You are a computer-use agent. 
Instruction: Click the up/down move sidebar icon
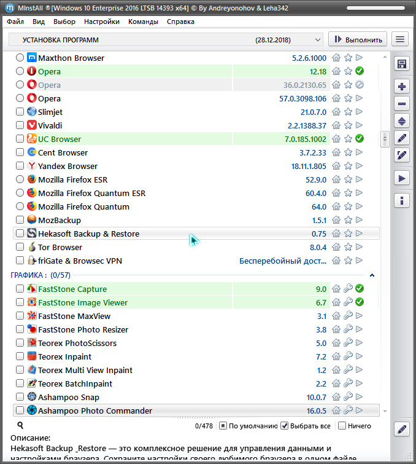pos(402,121)
